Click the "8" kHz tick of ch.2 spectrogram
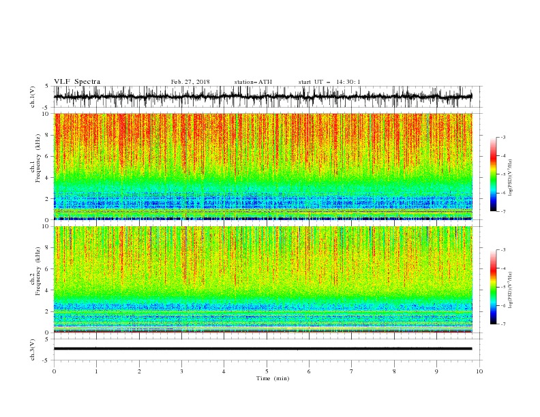This screenshot has width=540, height=417. tap(48, 248)
